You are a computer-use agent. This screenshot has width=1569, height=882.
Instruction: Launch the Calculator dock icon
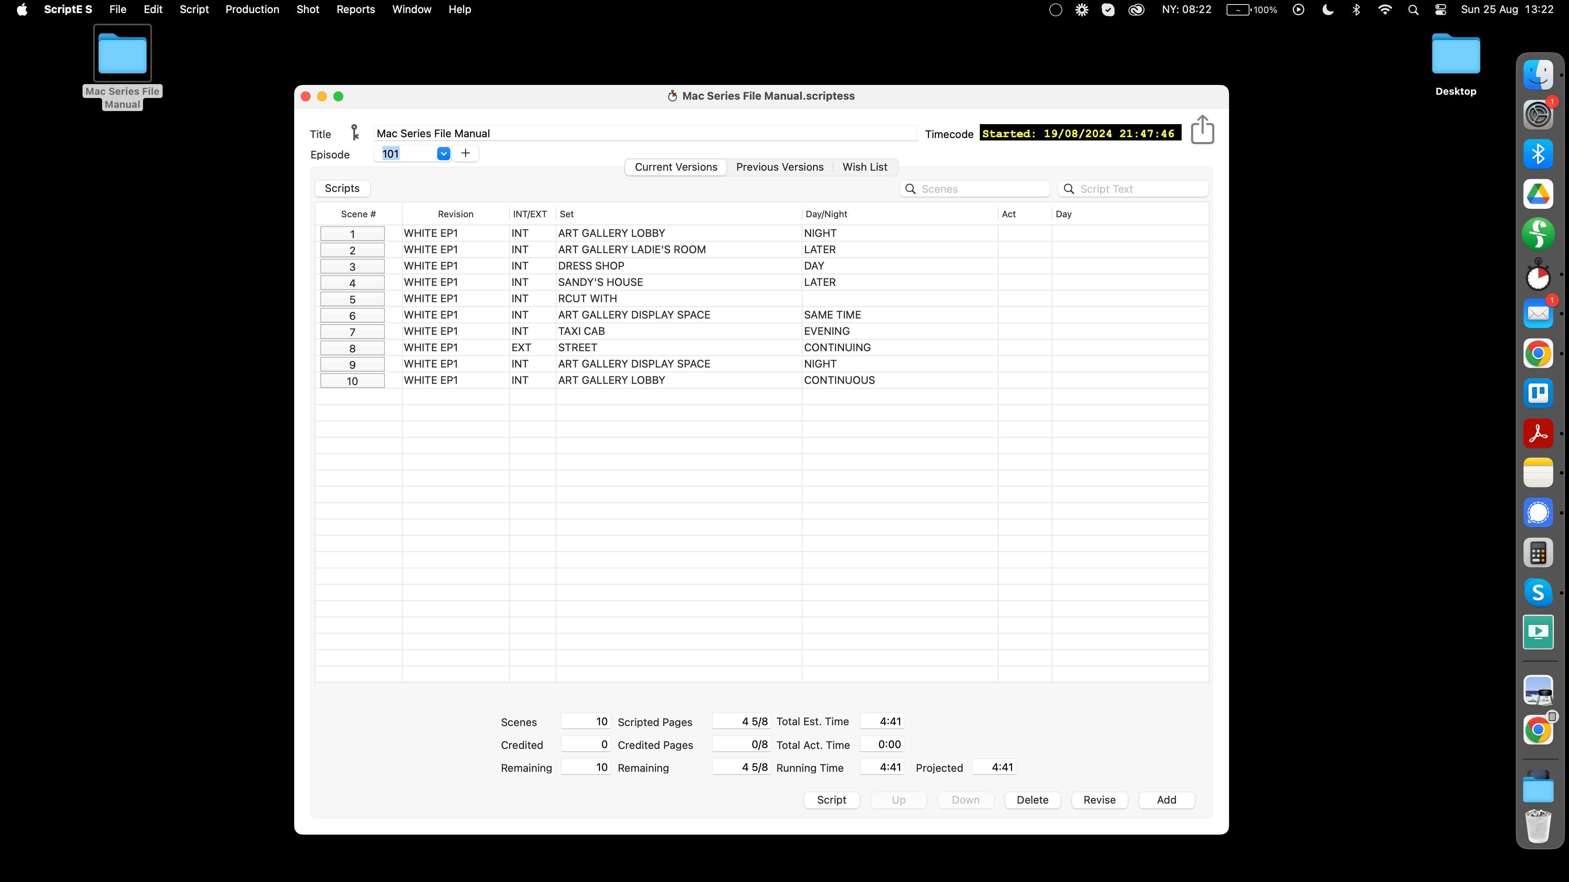(1538, 553)
